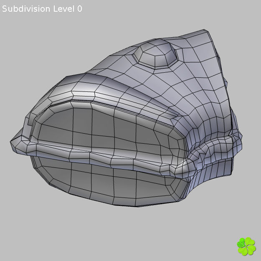Click the octagonal knob atop the mesh
Viewport: 261px width, 261px height.
(156, 54)
